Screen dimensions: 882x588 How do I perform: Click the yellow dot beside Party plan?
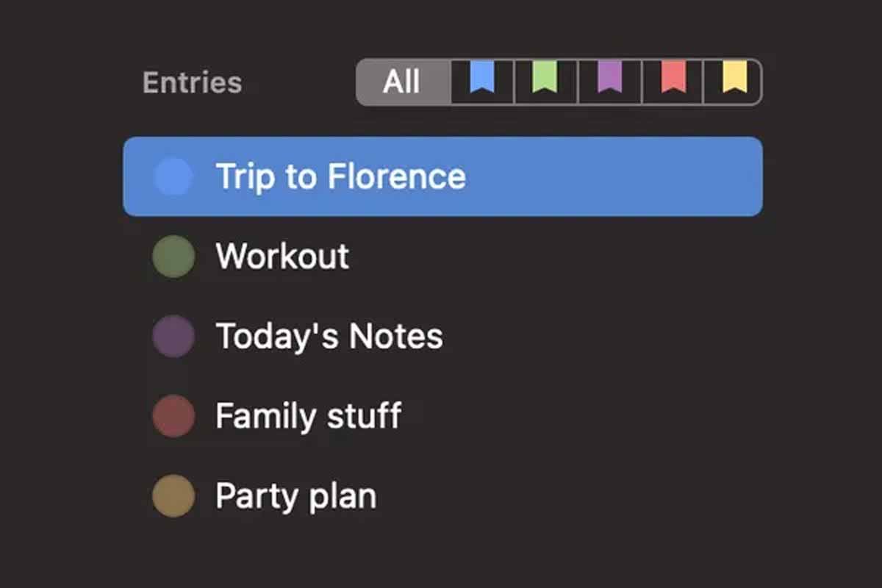point(173,496)
